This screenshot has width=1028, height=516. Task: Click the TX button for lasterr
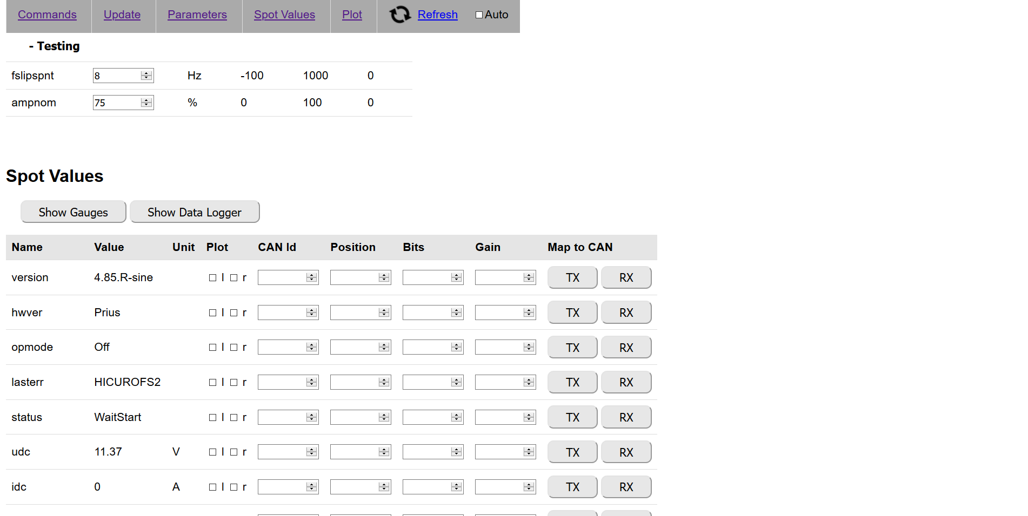[572, 382]
